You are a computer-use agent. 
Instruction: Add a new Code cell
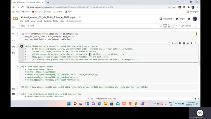click(x=22, y=26)
